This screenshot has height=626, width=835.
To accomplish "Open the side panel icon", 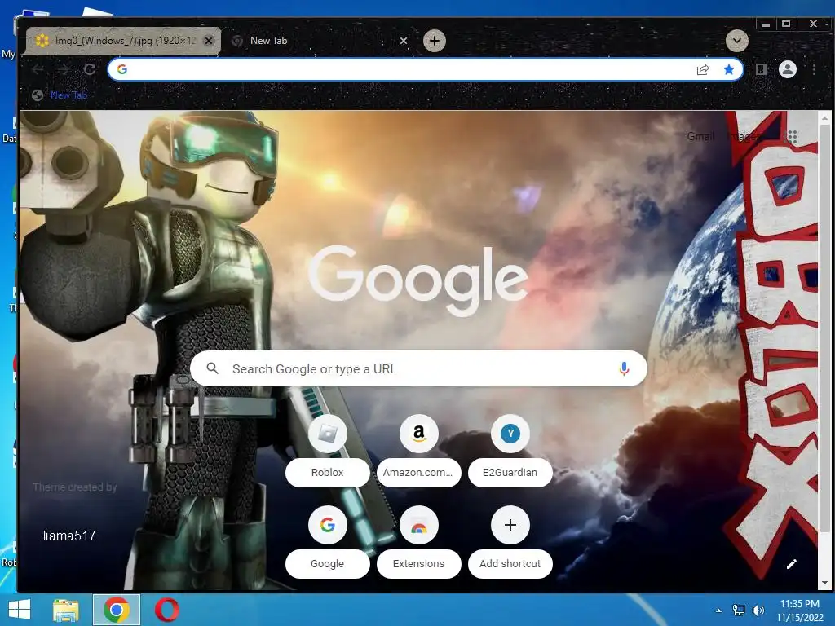I will (x=761, y=69).
